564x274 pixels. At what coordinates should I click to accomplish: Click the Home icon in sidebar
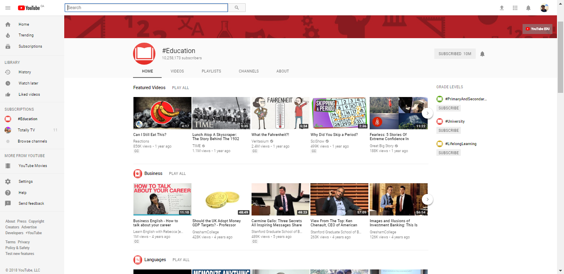point(8,24)
